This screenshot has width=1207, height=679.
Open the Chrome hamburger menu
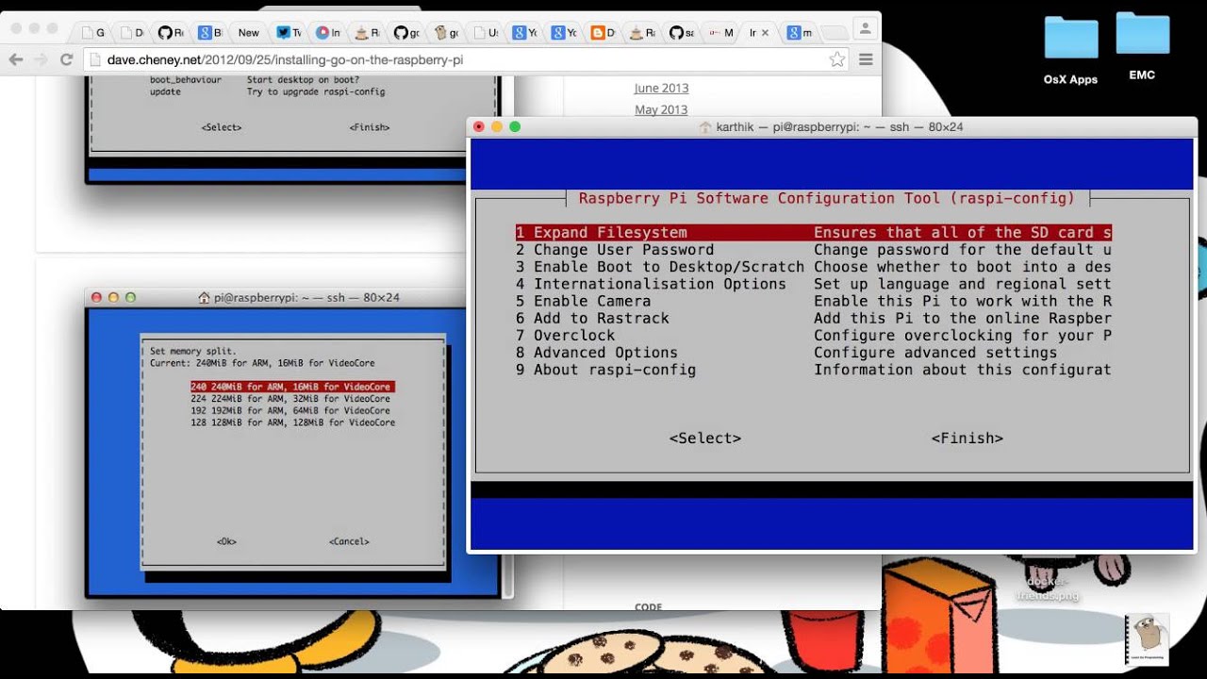click(x=866, y=59)
